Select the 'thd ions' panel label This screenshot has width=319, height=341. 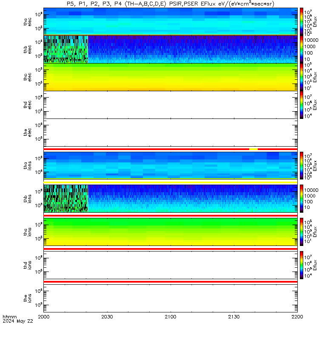tap(27, 265)
